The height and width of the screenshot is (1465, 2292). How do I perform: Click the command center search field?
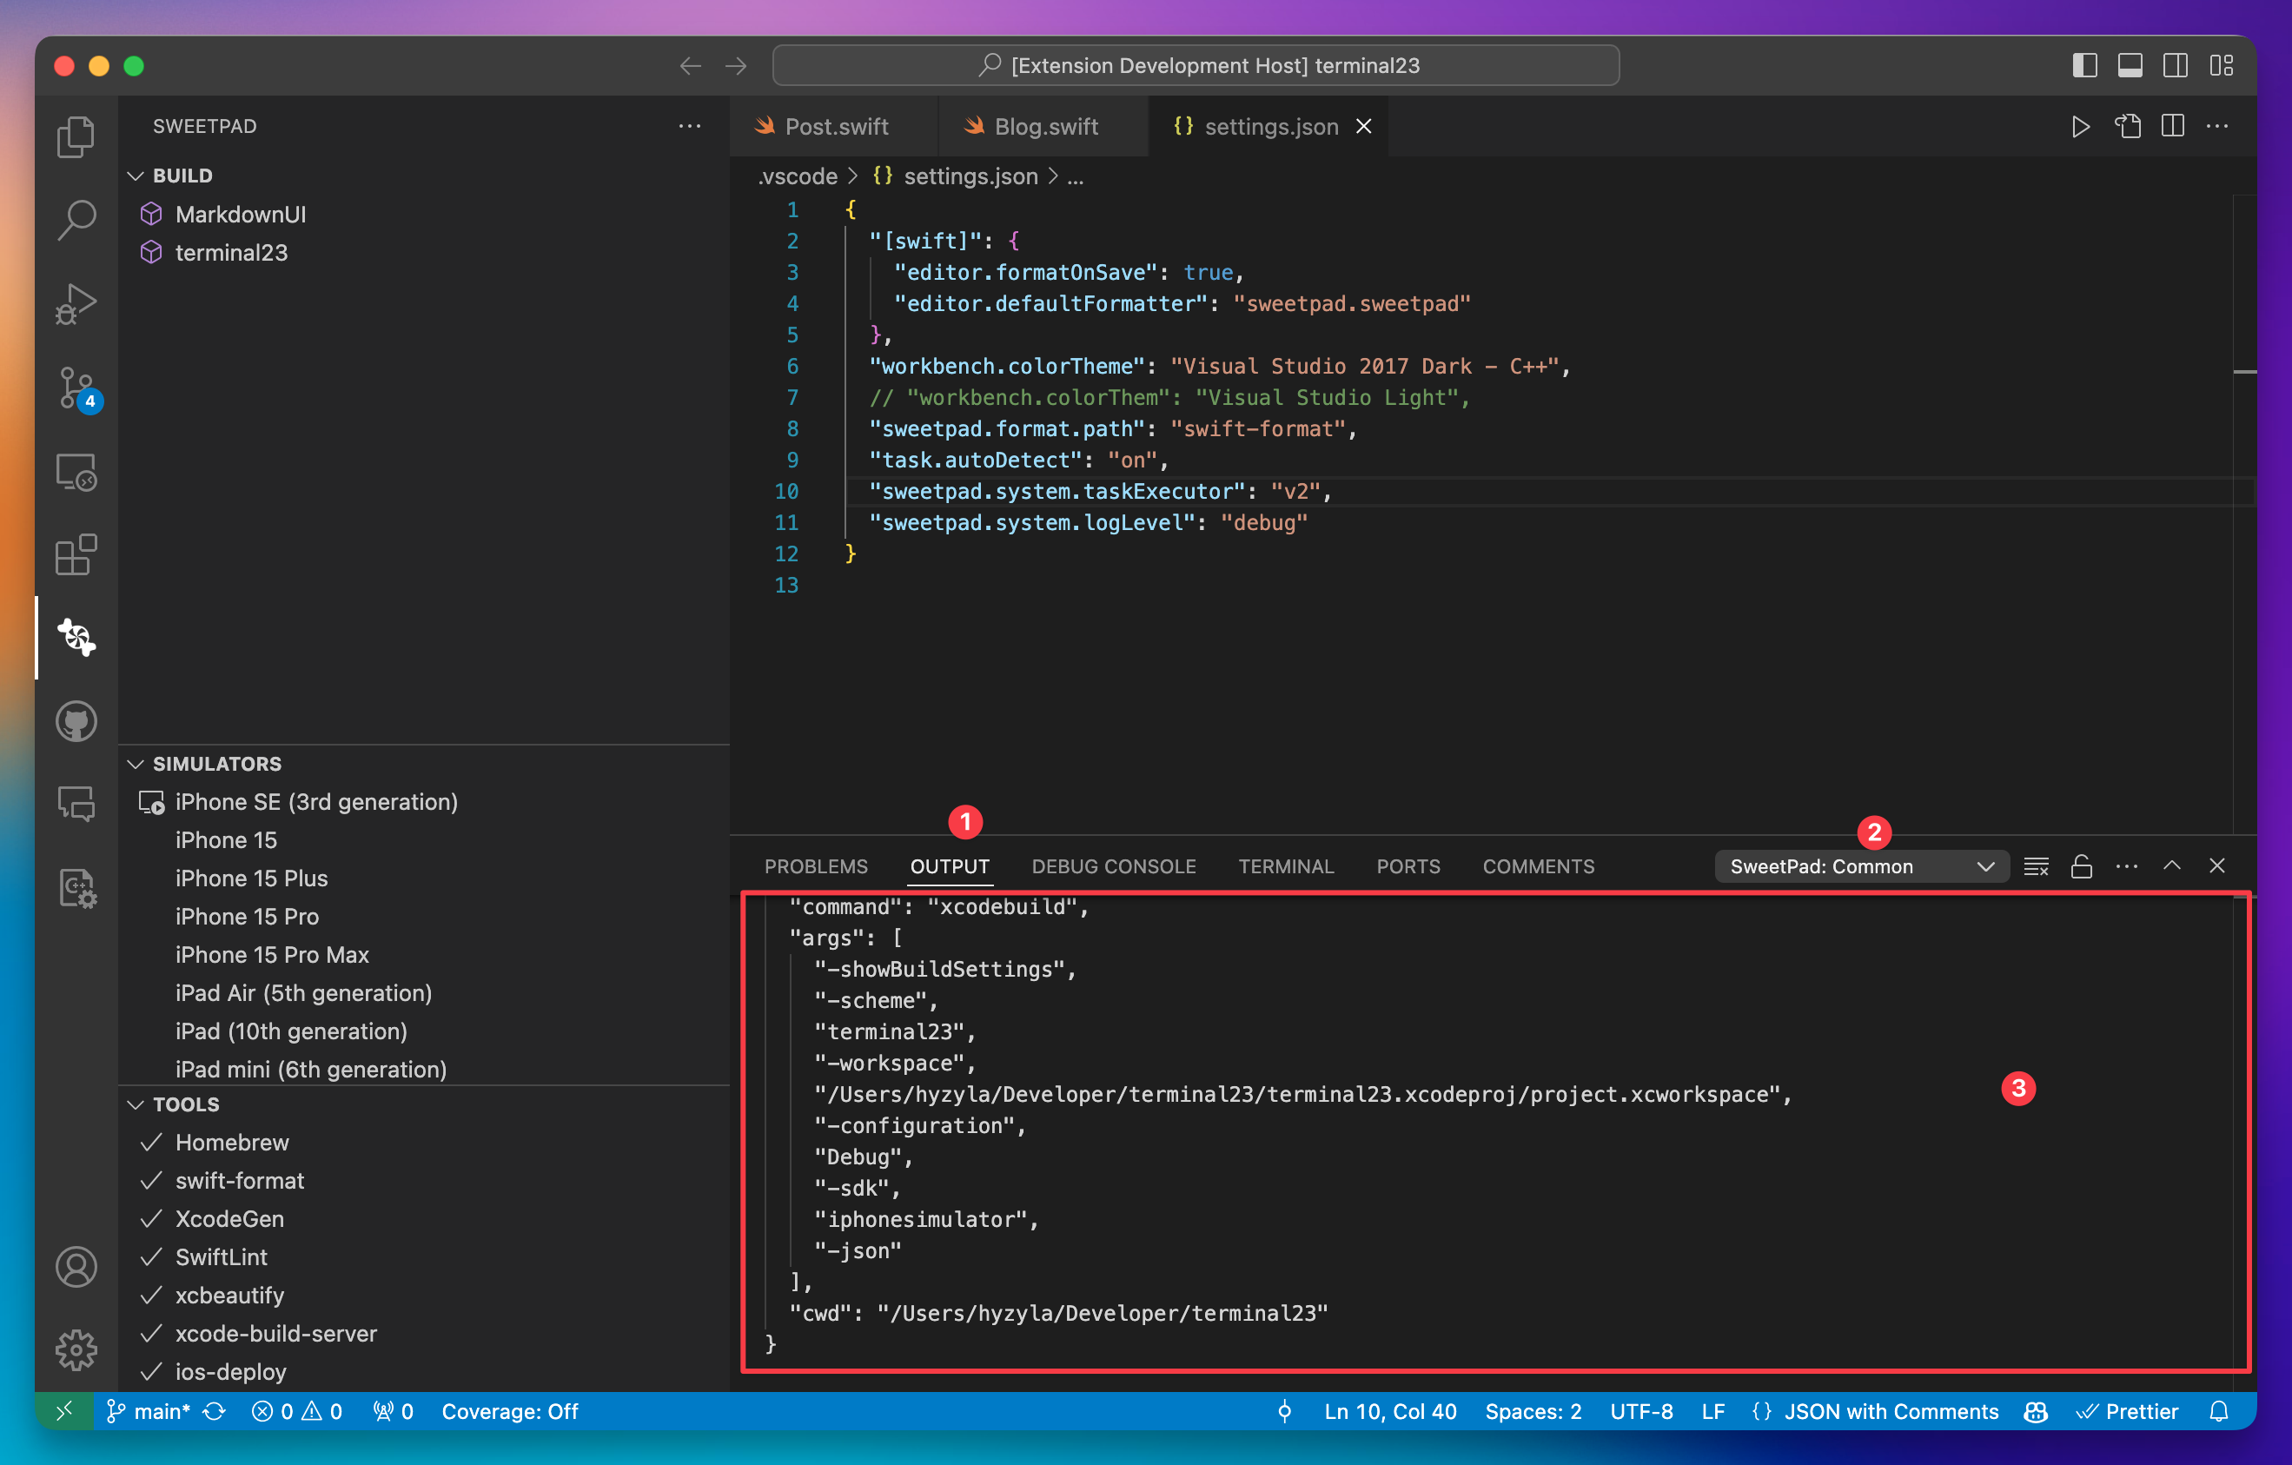tap(1196, 66)
